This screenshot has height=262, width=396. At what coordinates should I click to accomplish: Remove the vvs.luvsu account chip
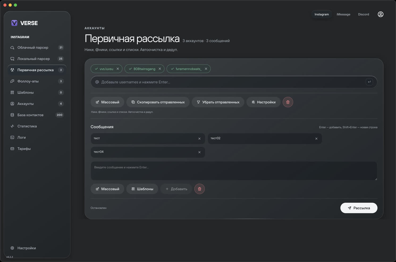(x=118, y=69)
